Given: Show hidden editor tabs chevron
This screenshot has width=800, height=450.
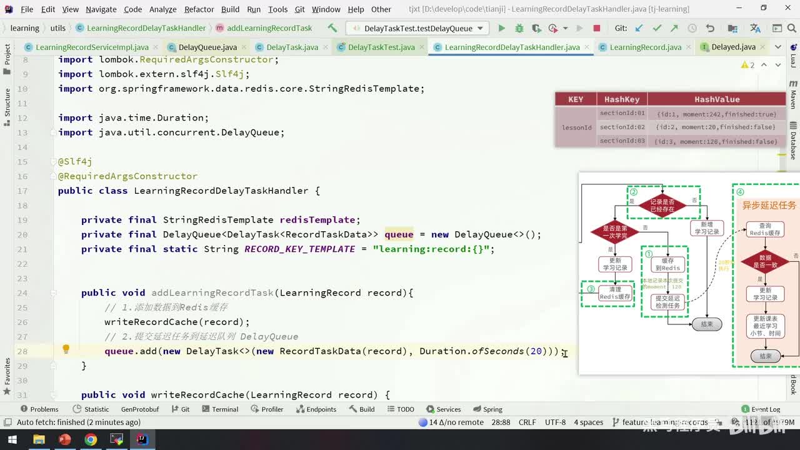Looking at the screenshot, I should (778, 47).
